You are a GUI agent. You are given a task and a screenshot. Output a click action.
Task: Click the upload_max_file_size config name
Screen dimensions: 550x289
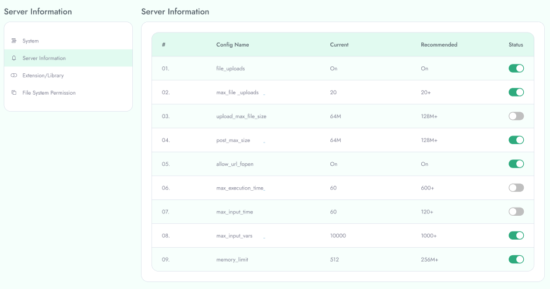(x=241, y=116)
